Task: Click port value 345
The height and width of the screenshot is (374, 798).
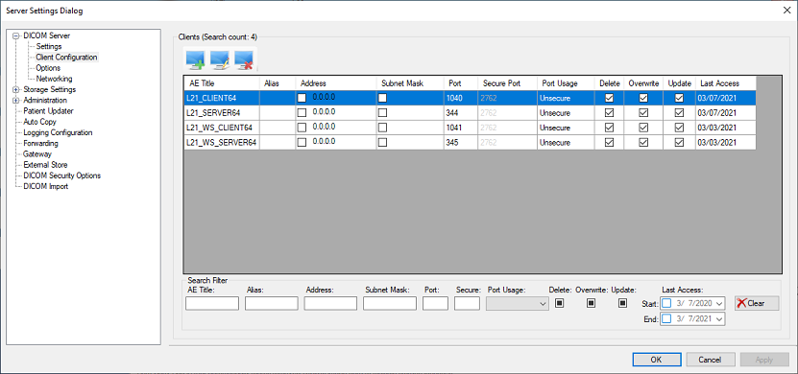Action: point(452,143)
